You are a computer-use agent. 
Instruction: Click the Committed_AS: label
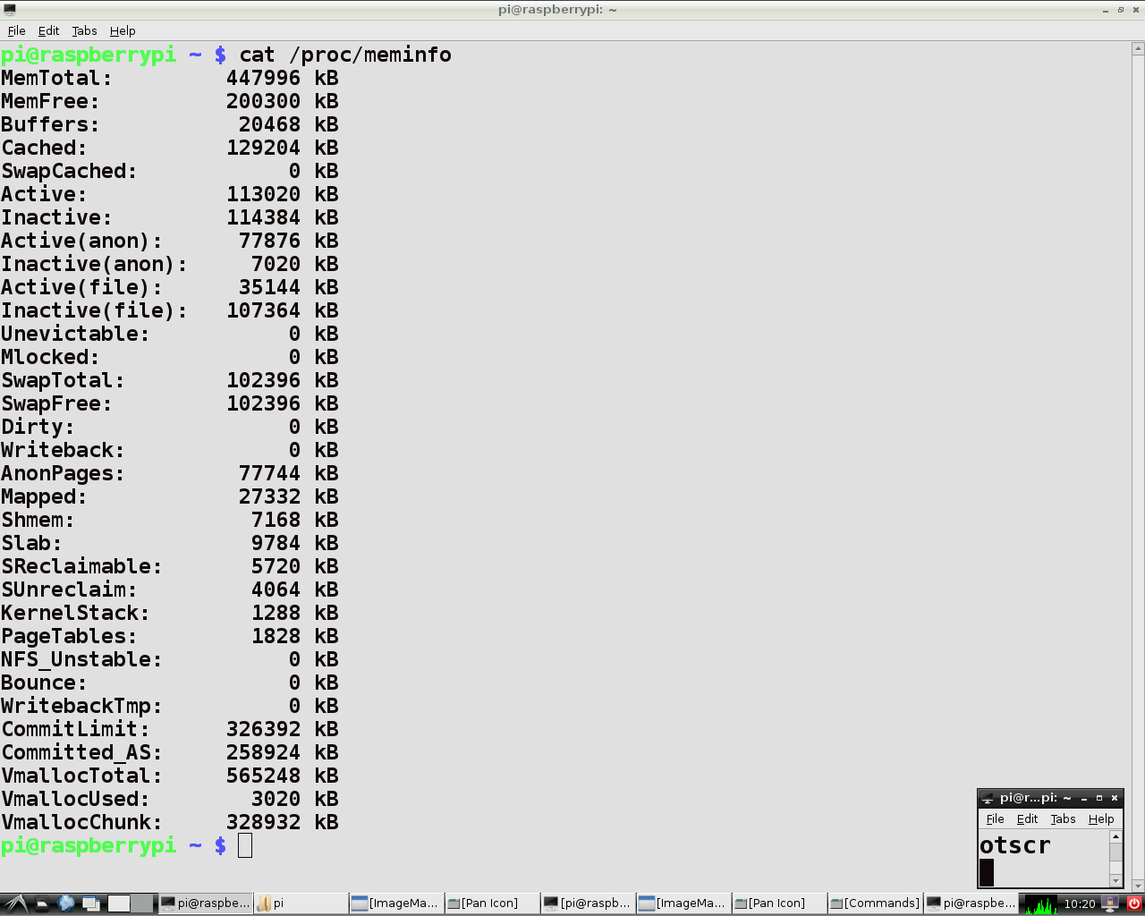81,753
